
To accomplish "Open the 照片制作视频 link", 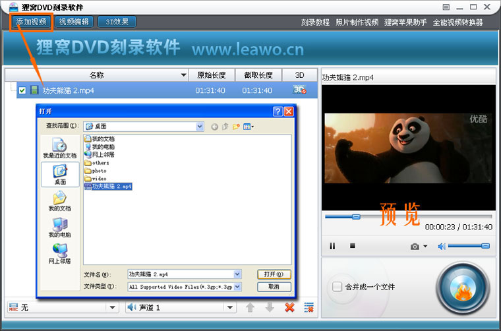I will point(357,22).
